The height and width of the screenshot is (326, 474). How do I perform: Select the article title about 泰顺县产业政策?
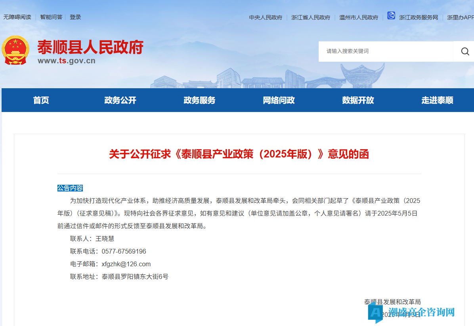(239, 154)
